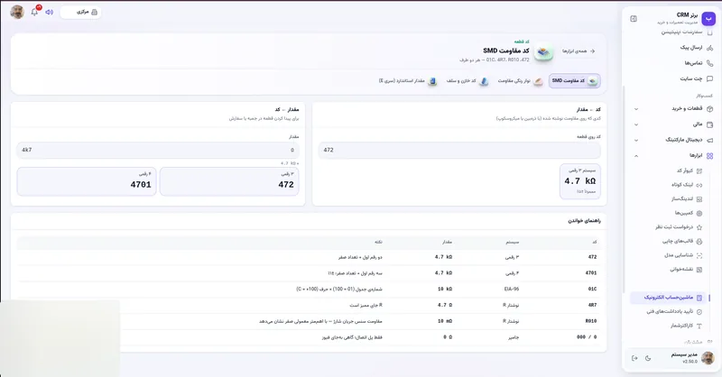Switch to کد خازن و سلف tab

pyautogui.click(x=467, y=81)
